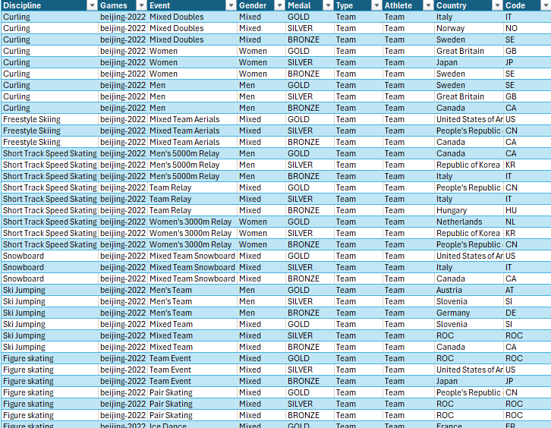551x428 pixels.
Task: Open the Discipline column filter dropdown
Action: click(92, 5)
